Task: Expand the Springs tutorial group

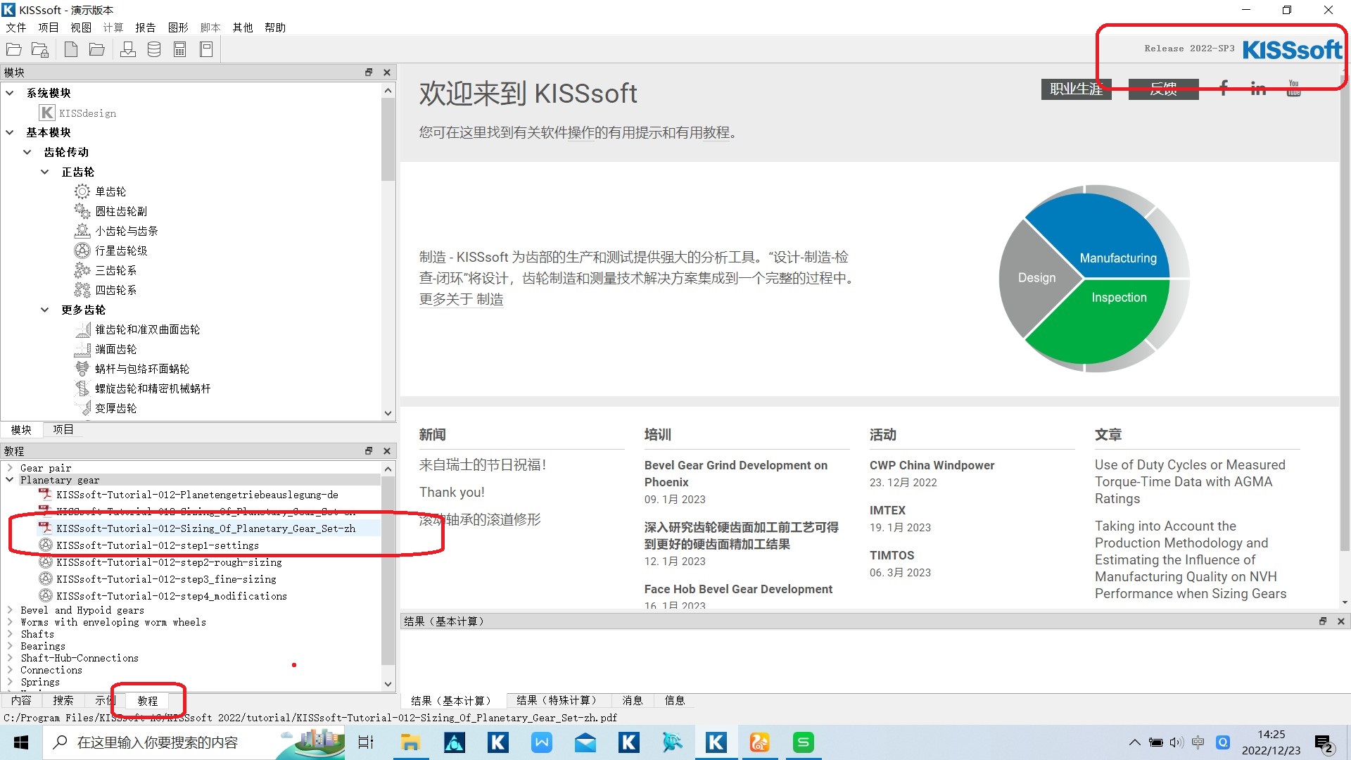Action: pyautogui.click(x=10, y=682)
